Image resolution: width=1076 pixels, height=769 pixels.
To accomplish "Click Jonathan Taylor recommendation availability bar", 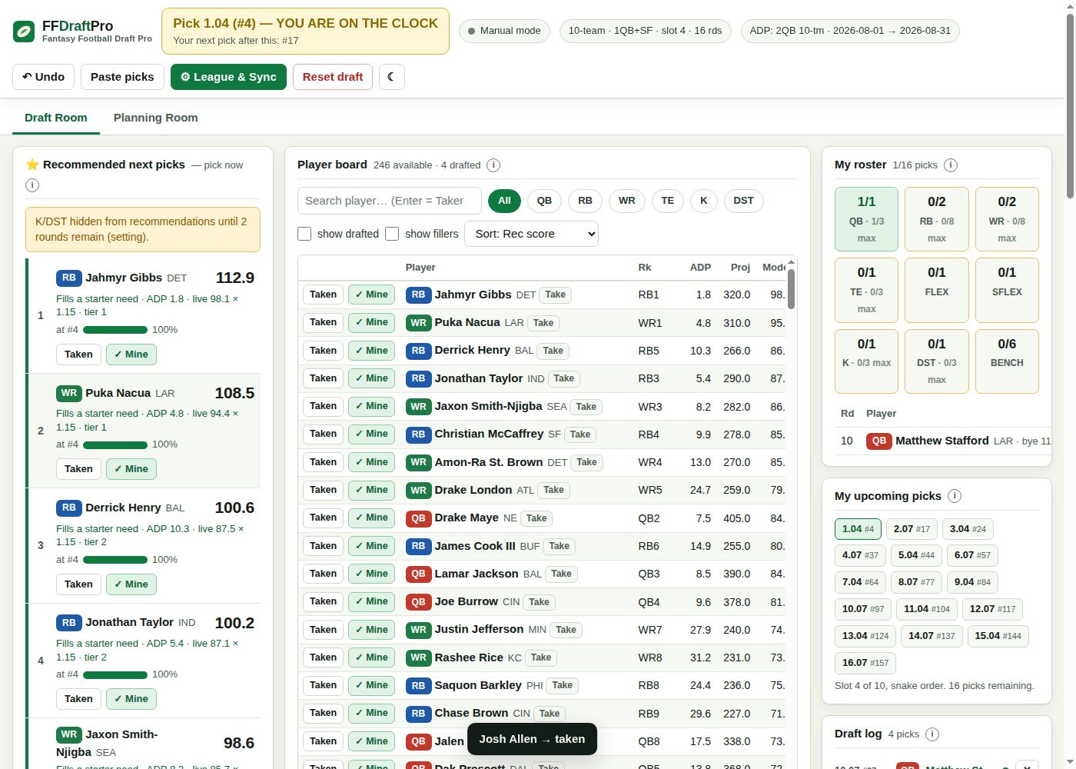I will [115, 674].
